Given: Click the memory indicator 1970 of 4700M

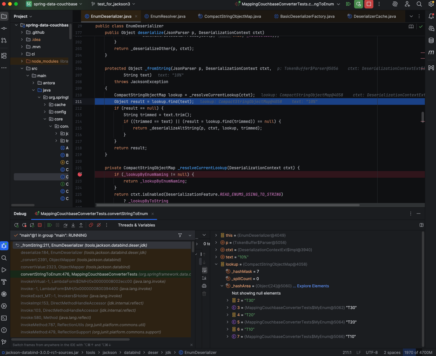Looking at the screenshot, I should coord(418,352).
